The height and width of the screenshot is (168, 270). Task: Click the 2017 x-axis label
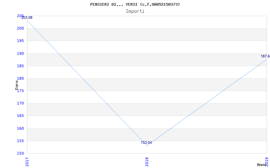[x=27, y=162]
